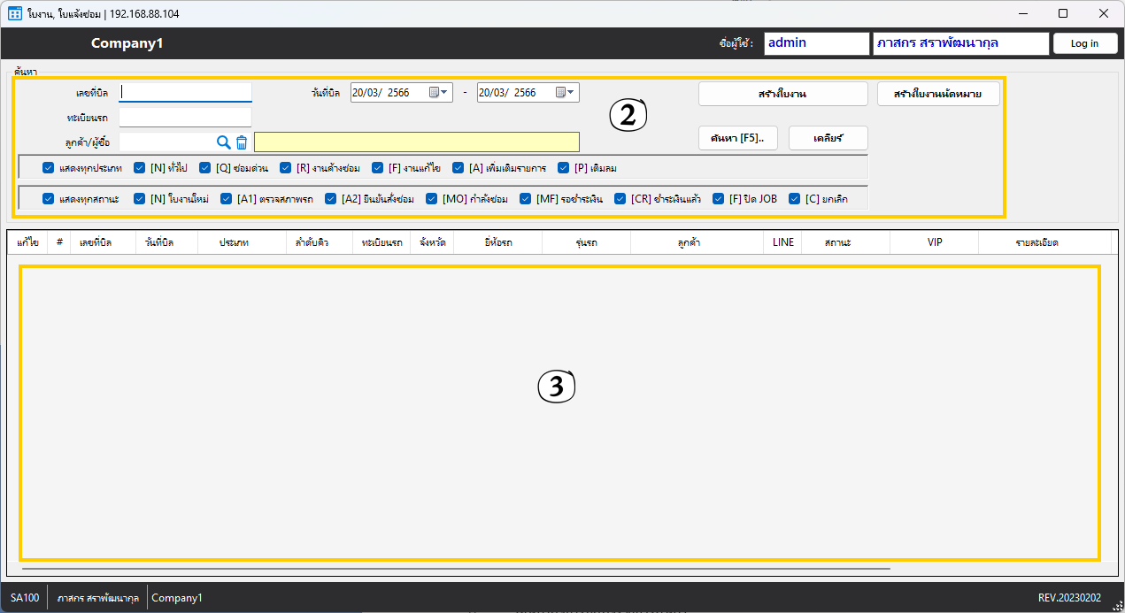Viewport: 1125px width, 613px height.
Task: Click the customer search magnifier icon
Action: click(223, 142)
